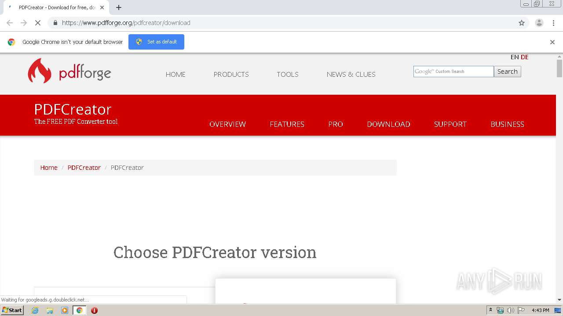
Task: Stop loading page with X button
Action: [x=38, y=23]
